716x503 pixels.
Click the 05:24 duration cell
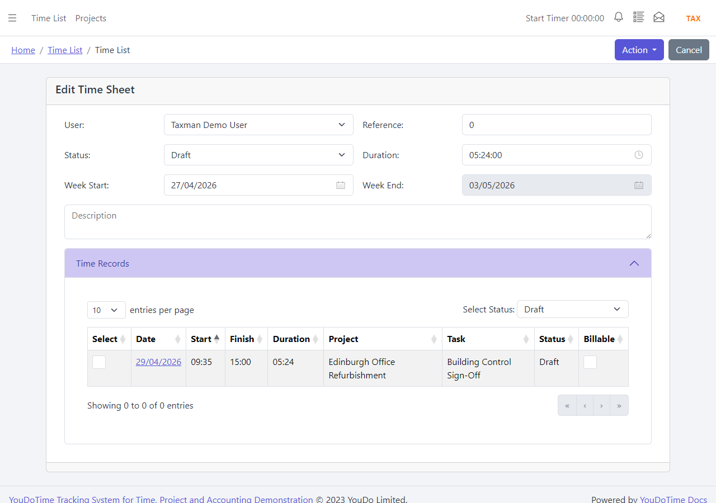point(296,368)
